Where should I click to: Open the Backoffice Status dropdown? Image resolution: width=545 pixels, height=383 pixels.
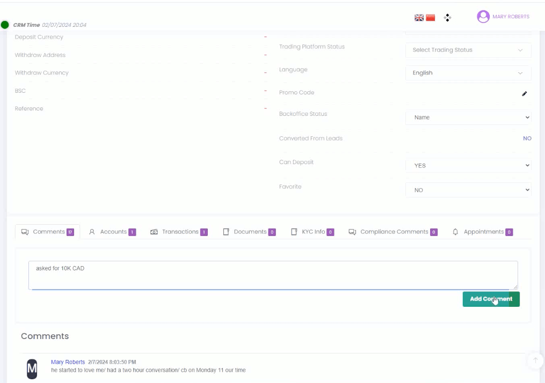[468, 117]
